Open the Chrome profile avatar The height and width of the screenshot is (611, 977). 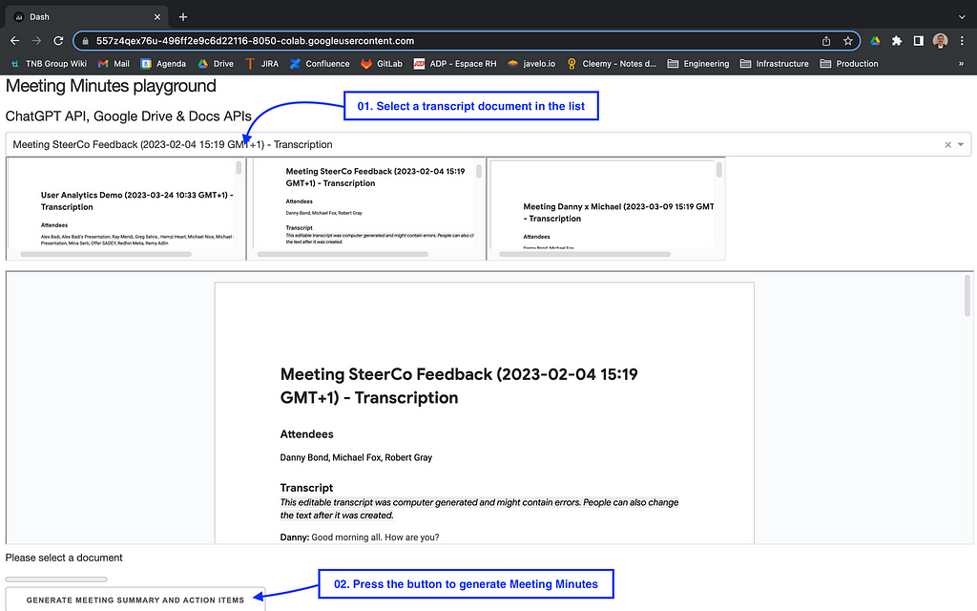click(940, 40)
